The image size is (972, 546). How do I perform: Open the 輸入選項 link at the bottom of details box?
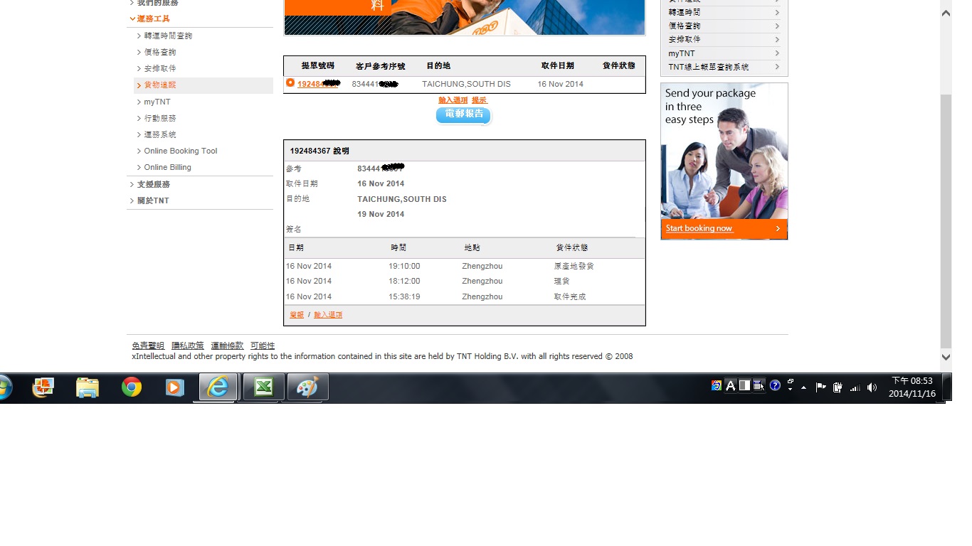click(328, 315)
